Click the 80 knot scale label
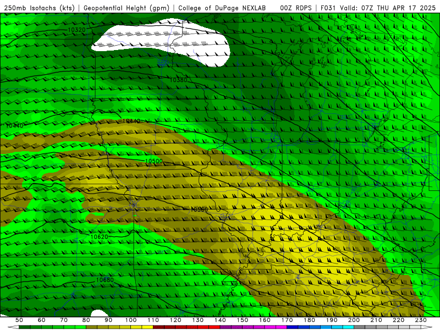Image resolution: width=440 pixels, height=330 pixels. [x=86, y=320]
